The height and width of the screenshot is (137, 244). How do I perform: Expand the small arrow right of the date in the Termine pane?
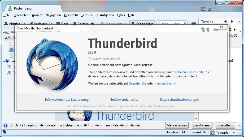[x=235, y=29]
